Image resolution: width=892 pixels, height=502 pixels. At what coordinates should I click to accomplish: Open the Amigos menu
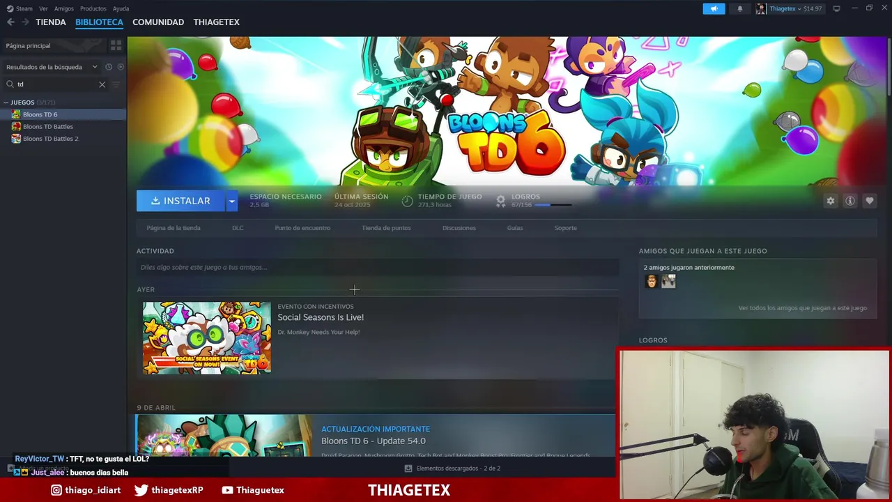[x=63, y=8]
